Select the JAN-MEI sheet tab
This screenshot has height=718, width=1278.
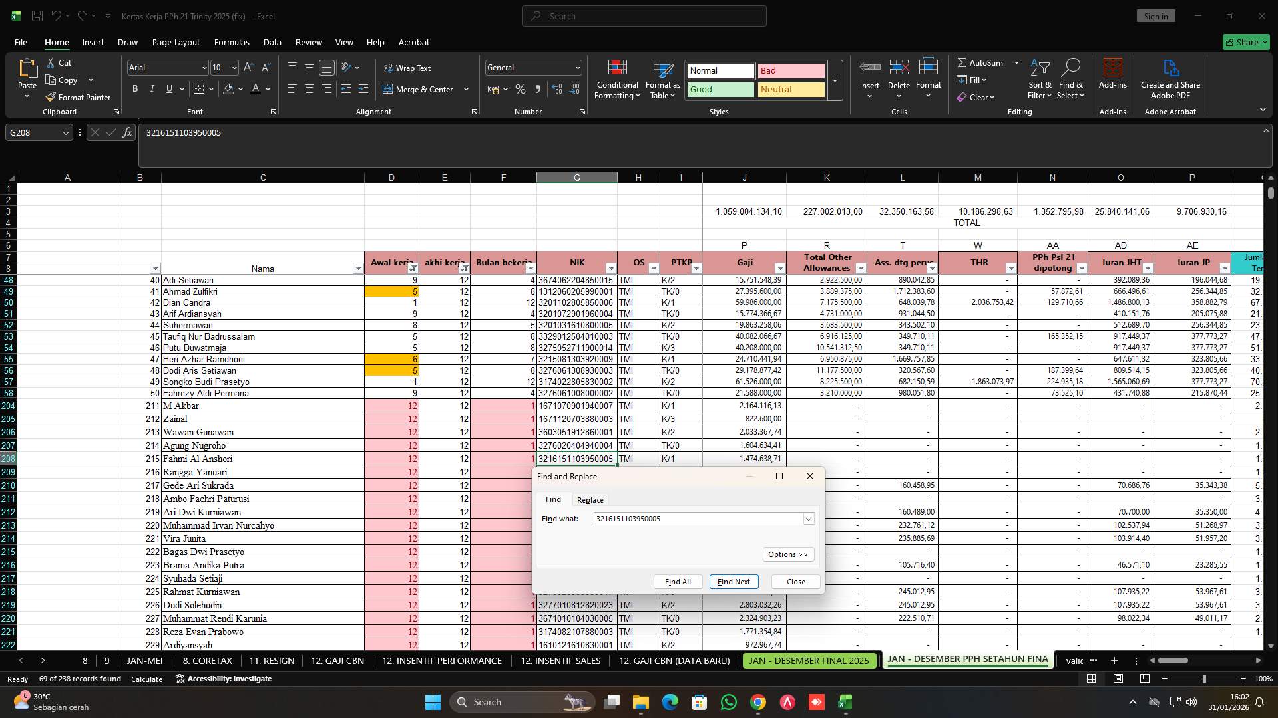[144, 661]
